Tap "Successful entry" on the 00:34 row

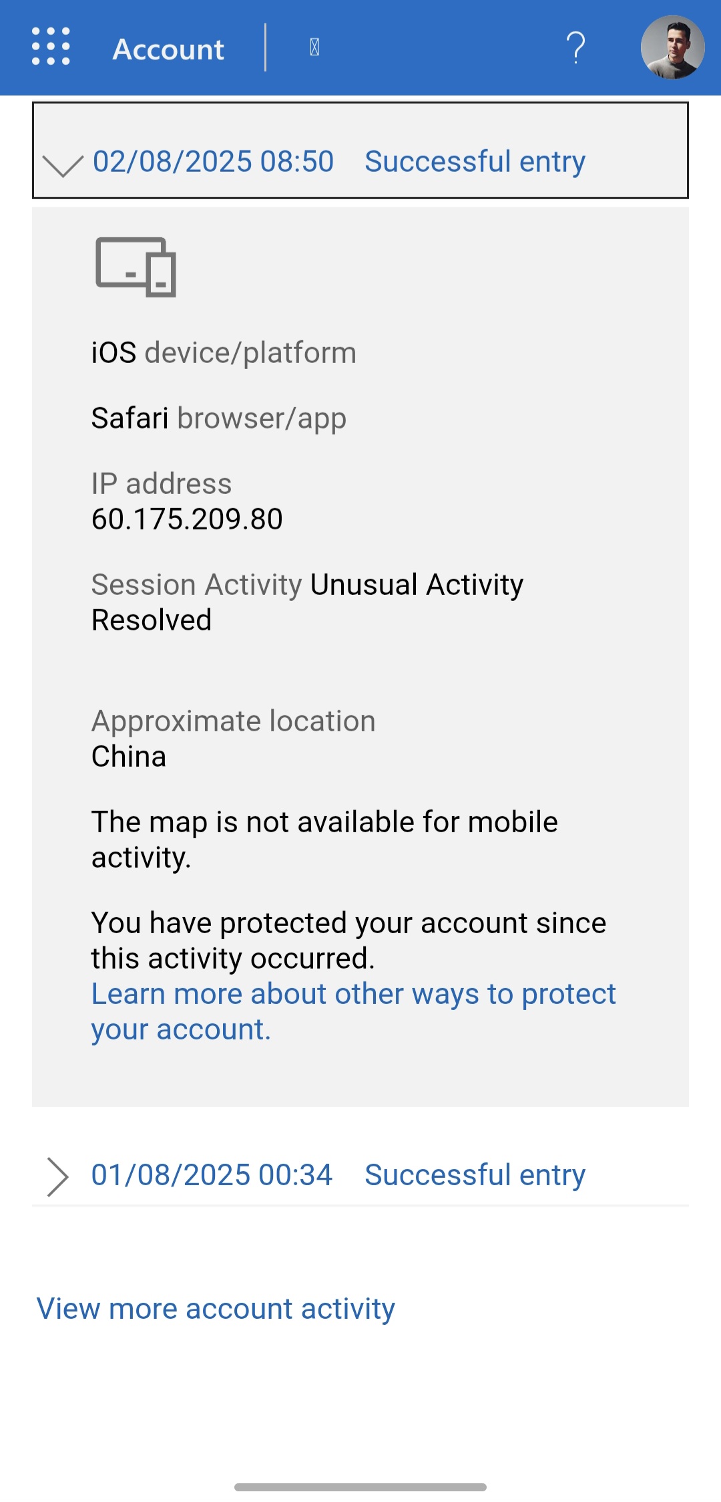click(475, 1175)
